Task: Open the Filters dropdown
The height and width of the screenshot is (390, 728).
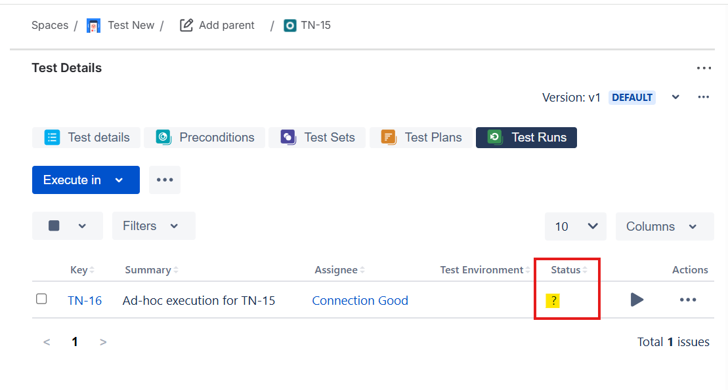Action: [x=153, y=226]
